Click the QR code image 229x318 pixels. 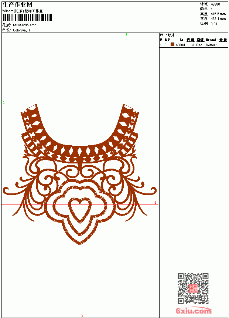pos(193,288)
